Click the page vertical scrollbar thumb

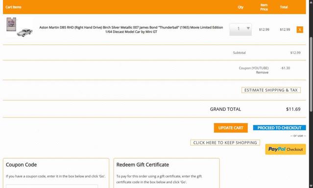[311, 74]
